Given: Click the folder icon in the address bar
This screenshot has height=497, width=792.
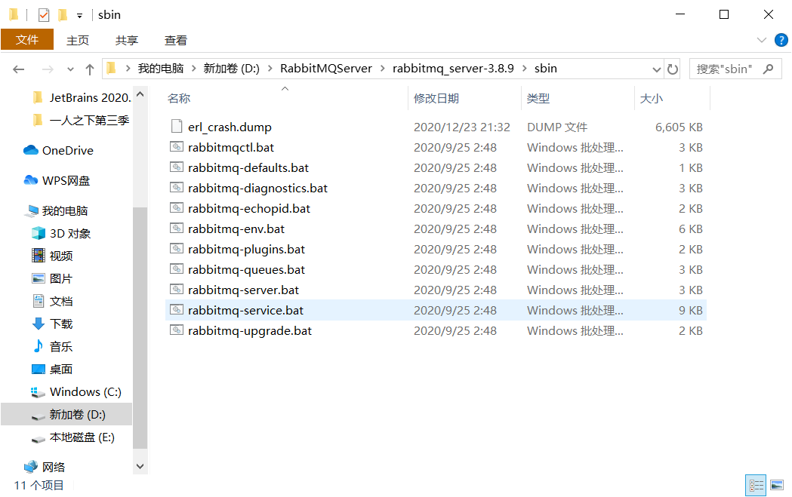Looking at the screenshot, I should pos(111,69).
